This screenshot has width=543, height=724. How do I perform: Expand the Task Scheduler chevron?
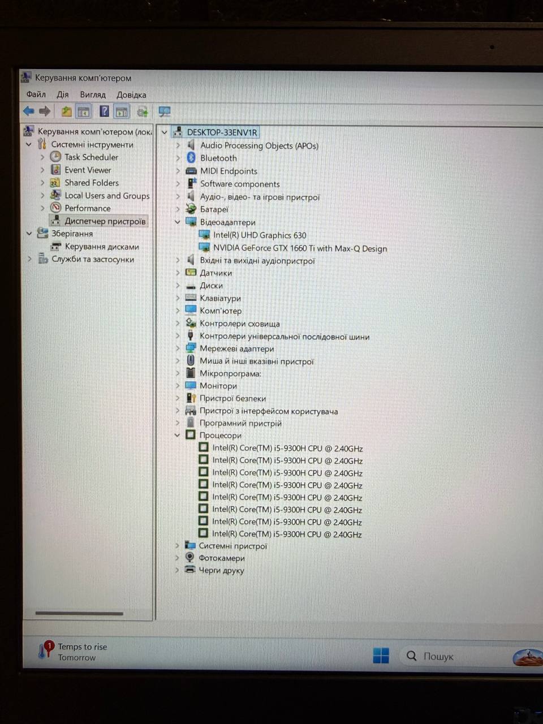(42, 157)
